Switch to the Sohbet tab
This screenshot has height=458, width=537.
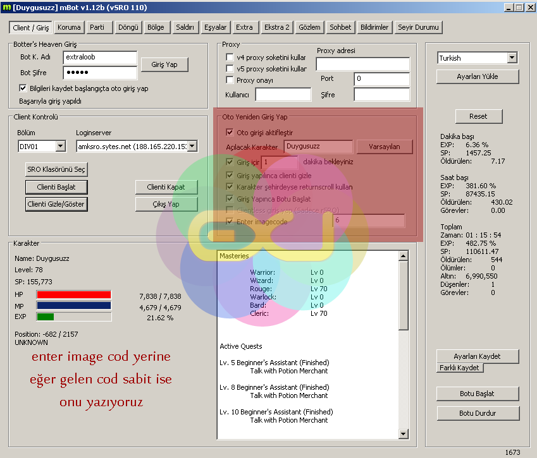pyautogui.click(x=340, y=27)
